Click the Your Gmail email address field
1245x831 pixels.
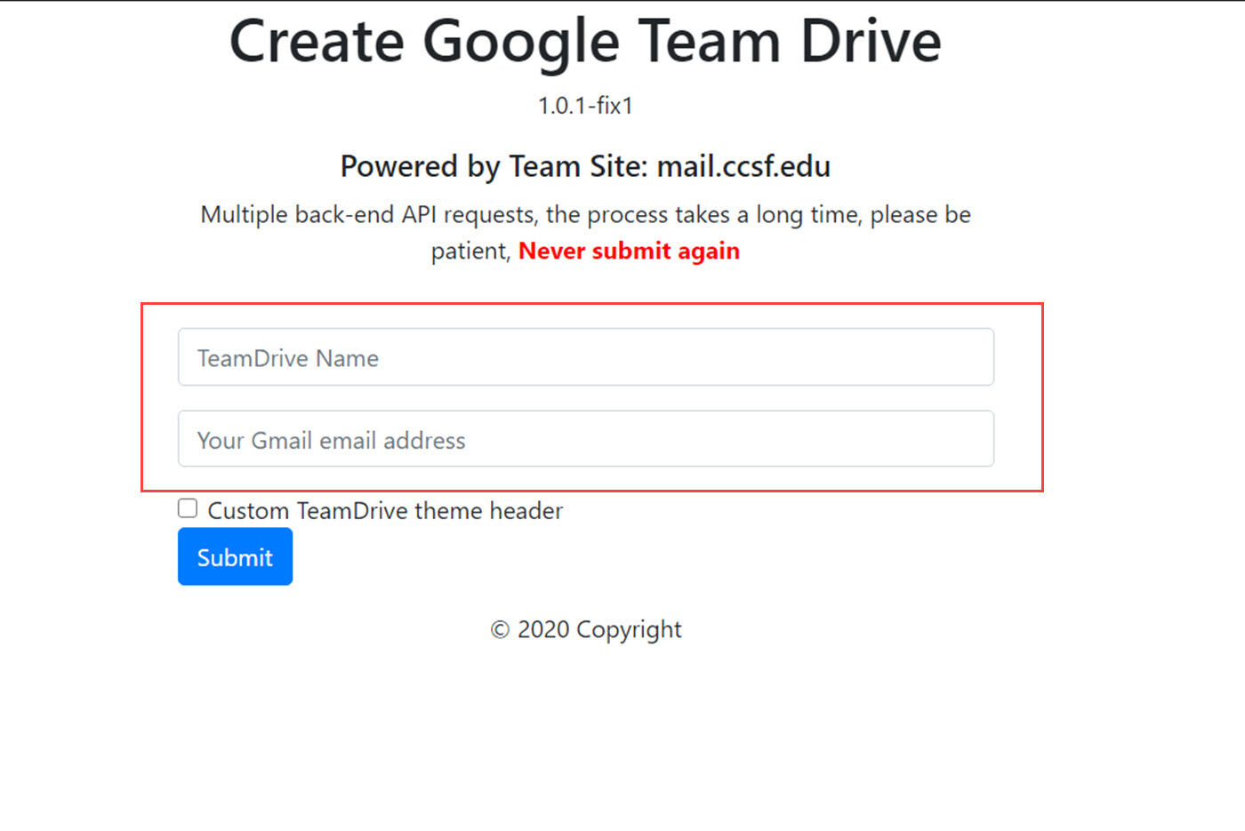585,439
